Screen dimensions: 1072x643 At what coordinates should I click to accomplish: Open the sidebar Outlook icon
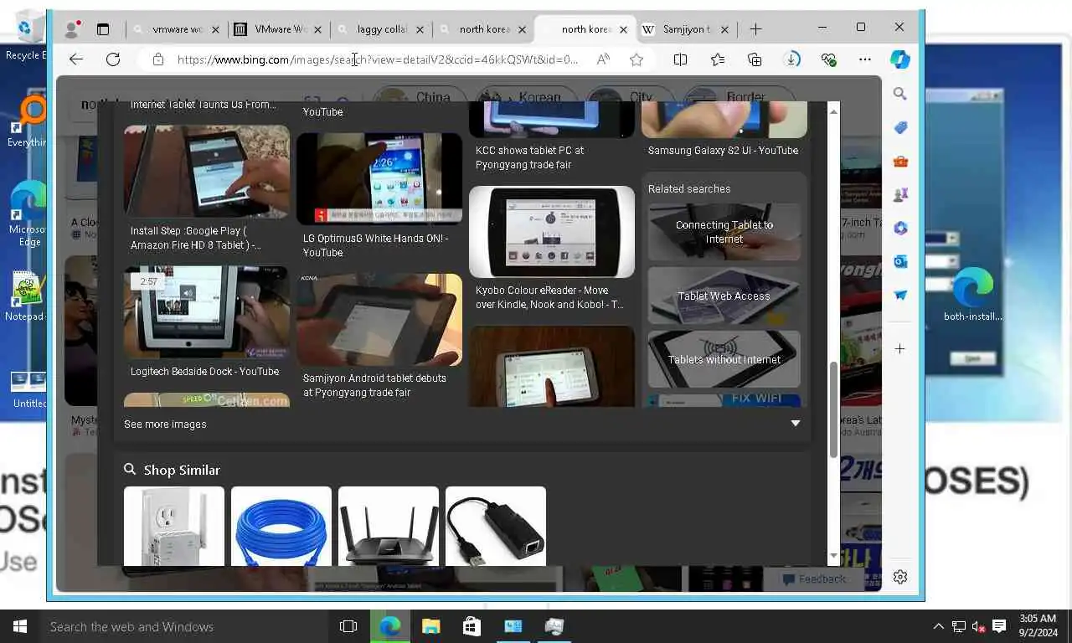click(900, 261)
